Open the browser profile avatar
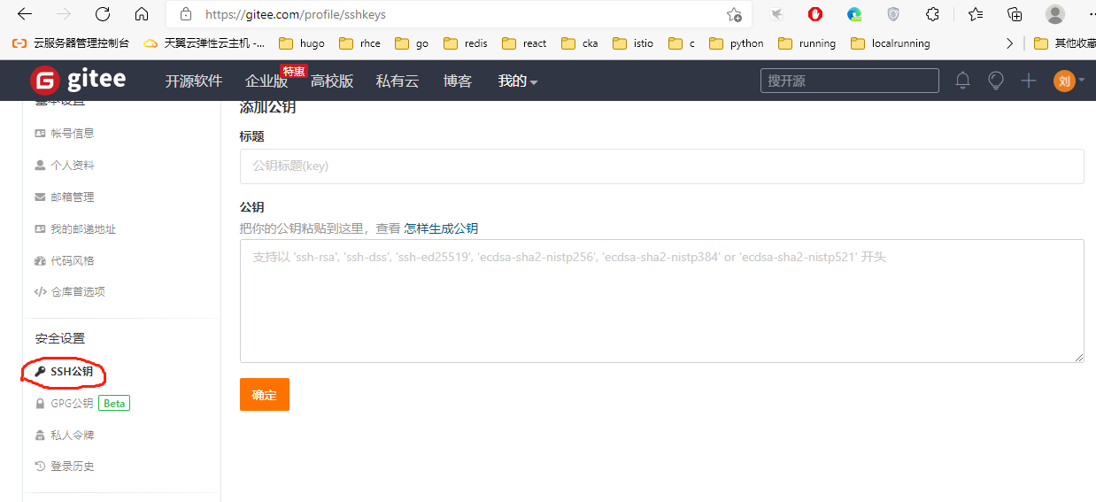Viewport: 1096px width, 502px height. coord(1055,14)
